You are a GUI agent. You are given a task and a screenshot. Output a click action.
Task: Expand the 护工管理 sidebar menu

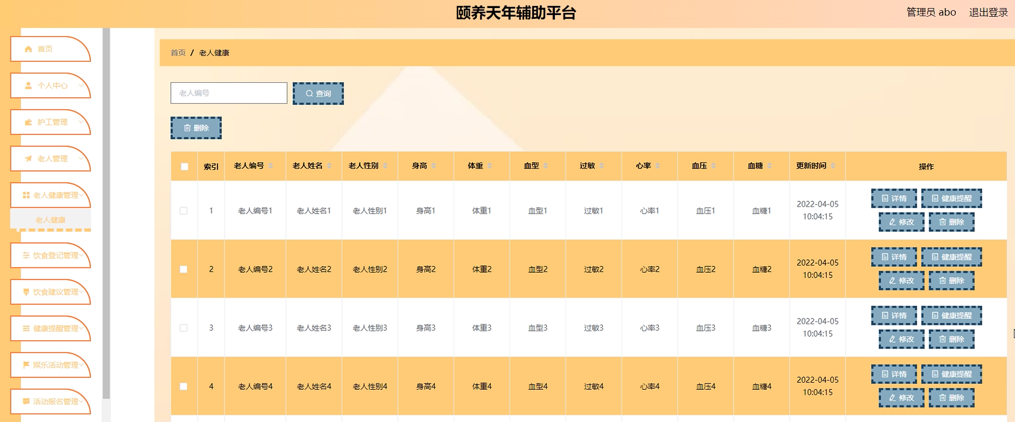[x=52, y=122]
